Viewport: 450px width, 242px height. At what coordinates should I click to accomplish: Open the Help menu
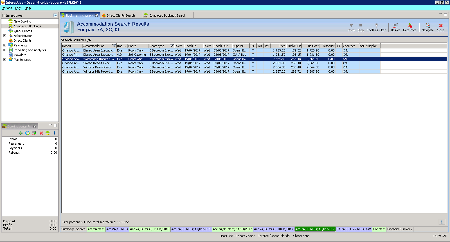(x=28, y=8)
